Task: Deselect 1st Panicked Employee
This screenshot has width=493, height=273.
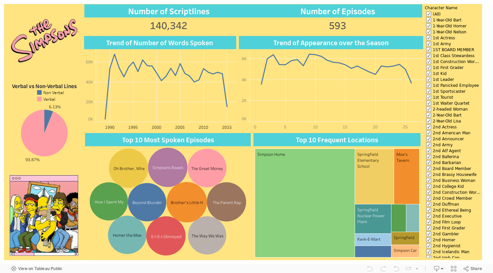Action: (x=428, y=85)
